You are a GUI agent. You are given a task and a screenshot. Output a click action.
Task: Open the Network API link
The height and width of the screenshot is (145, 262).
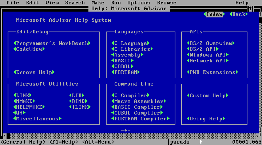click(x=207, y=61)
